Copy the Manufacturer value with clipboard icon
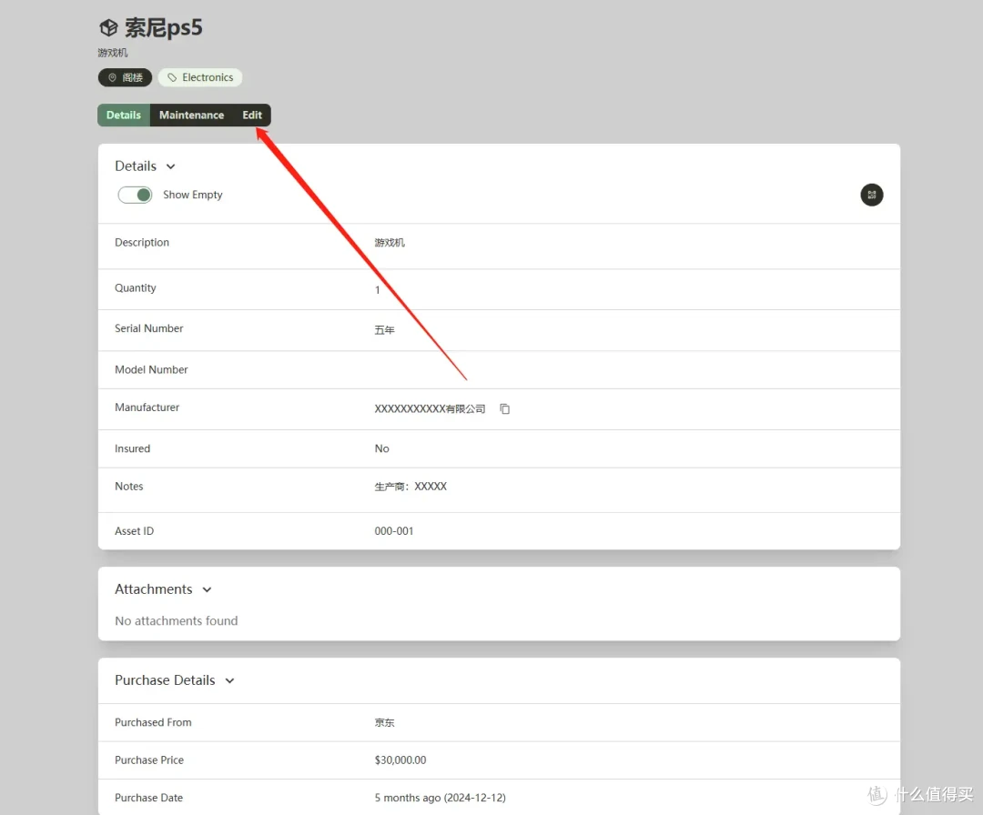Viewport: 983px width, 815px height. [x=504, y=409]
